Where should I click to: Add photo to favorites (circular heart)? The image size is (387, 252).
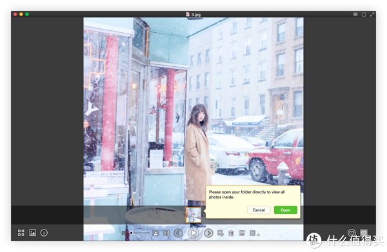(x=352, y=233)
